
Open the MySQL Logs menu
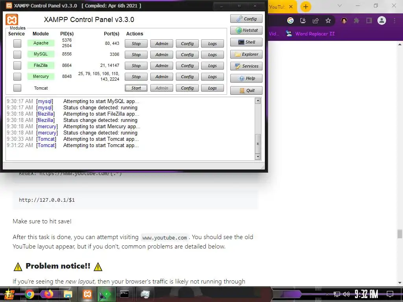click(212, 55)
